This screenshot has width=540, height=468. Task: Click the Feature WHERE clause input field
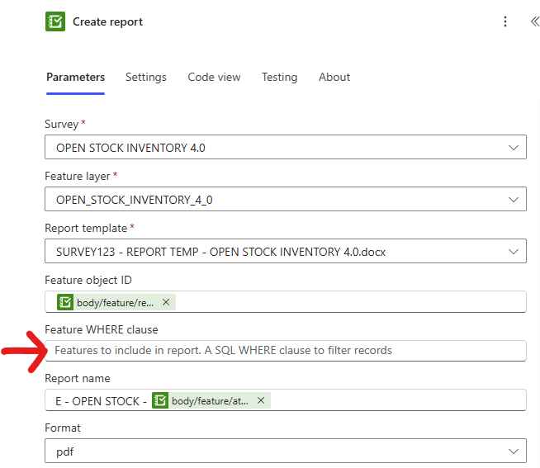(x=286, y=351)
